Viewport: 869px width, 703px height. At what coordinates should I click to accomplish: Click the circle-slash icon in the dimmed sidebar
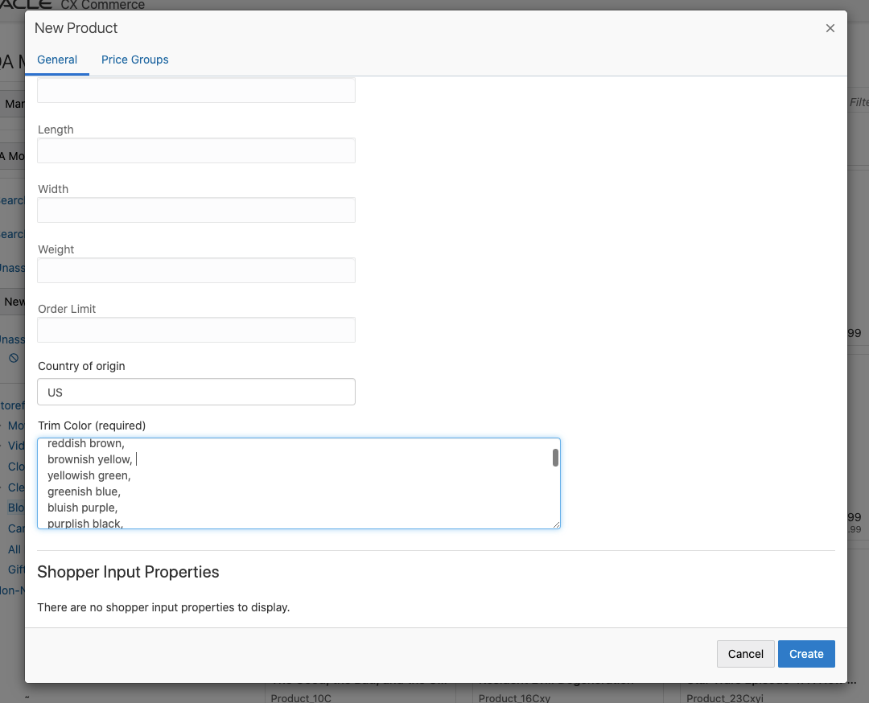(x=14, y=358)
